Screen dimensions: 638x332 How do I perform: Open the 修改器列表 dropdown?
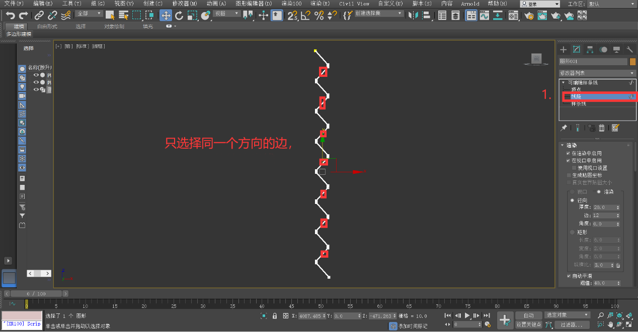coord(597,73)
